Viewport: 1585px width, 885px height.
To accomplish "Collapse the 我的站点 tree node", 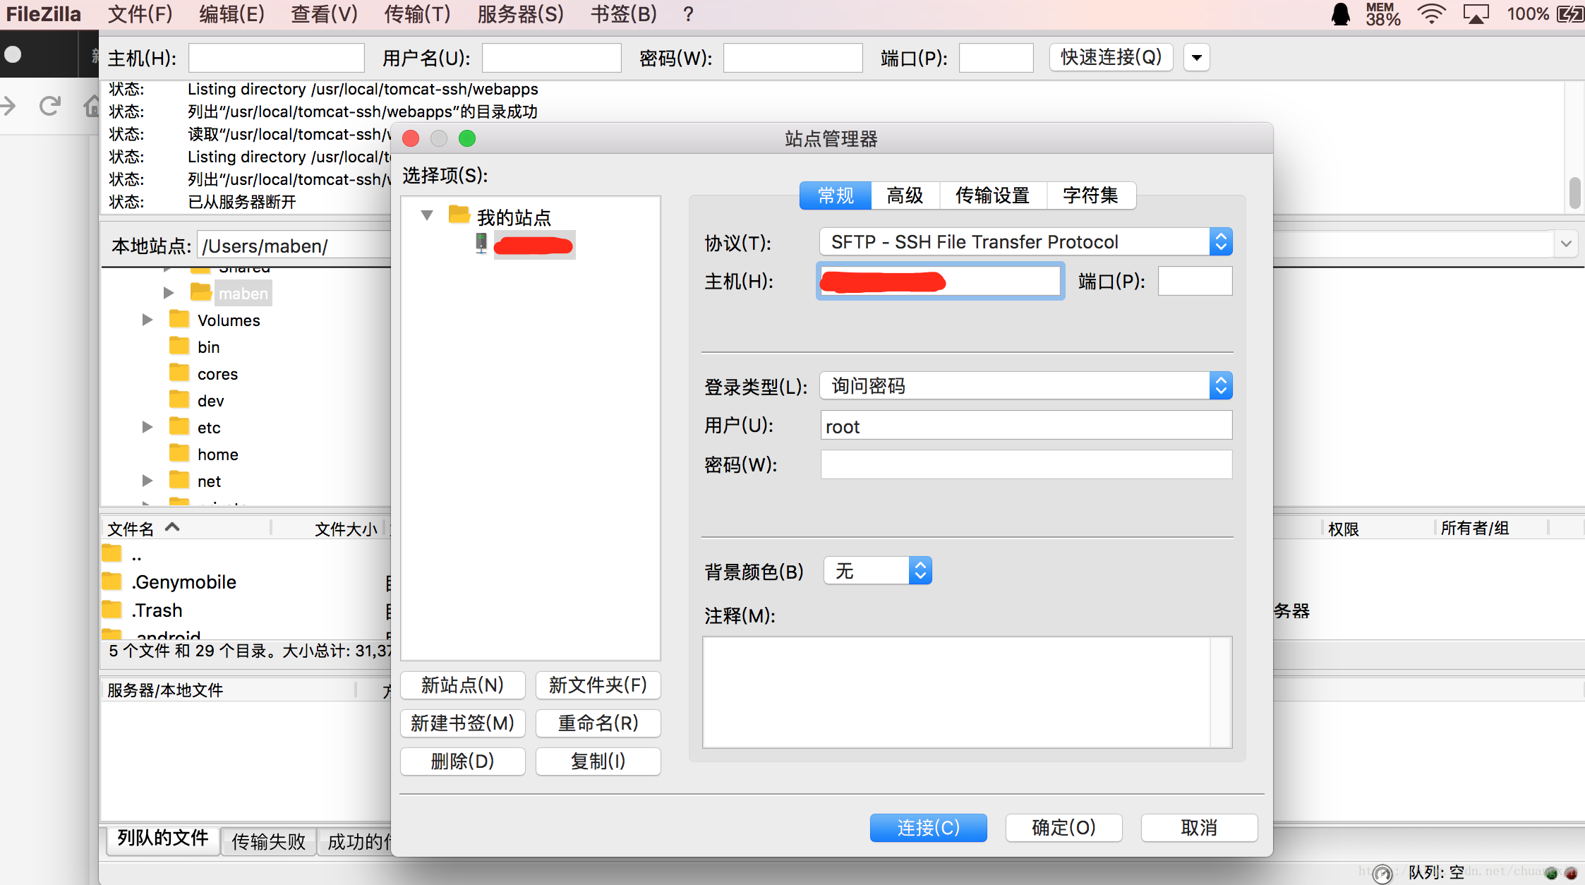I will click(426, 215).
